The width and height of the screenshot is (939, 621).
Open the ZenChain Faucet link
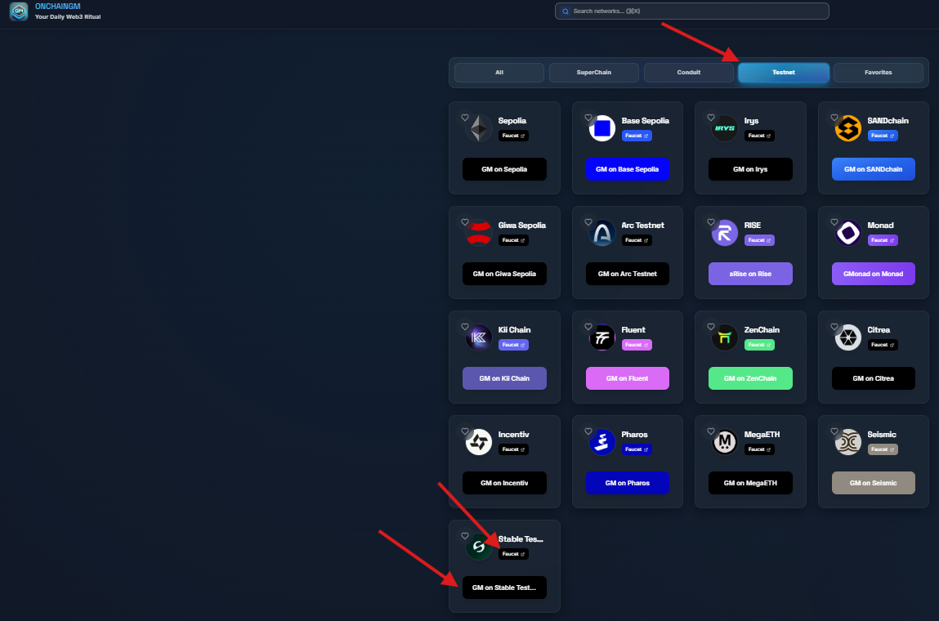[759, 345]
